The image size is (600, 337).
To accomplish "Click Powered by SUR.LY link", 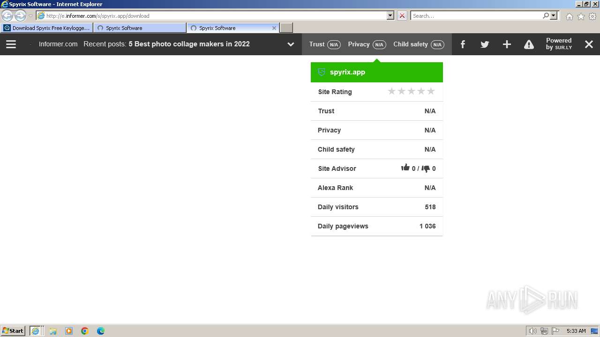I will (559, 44).
